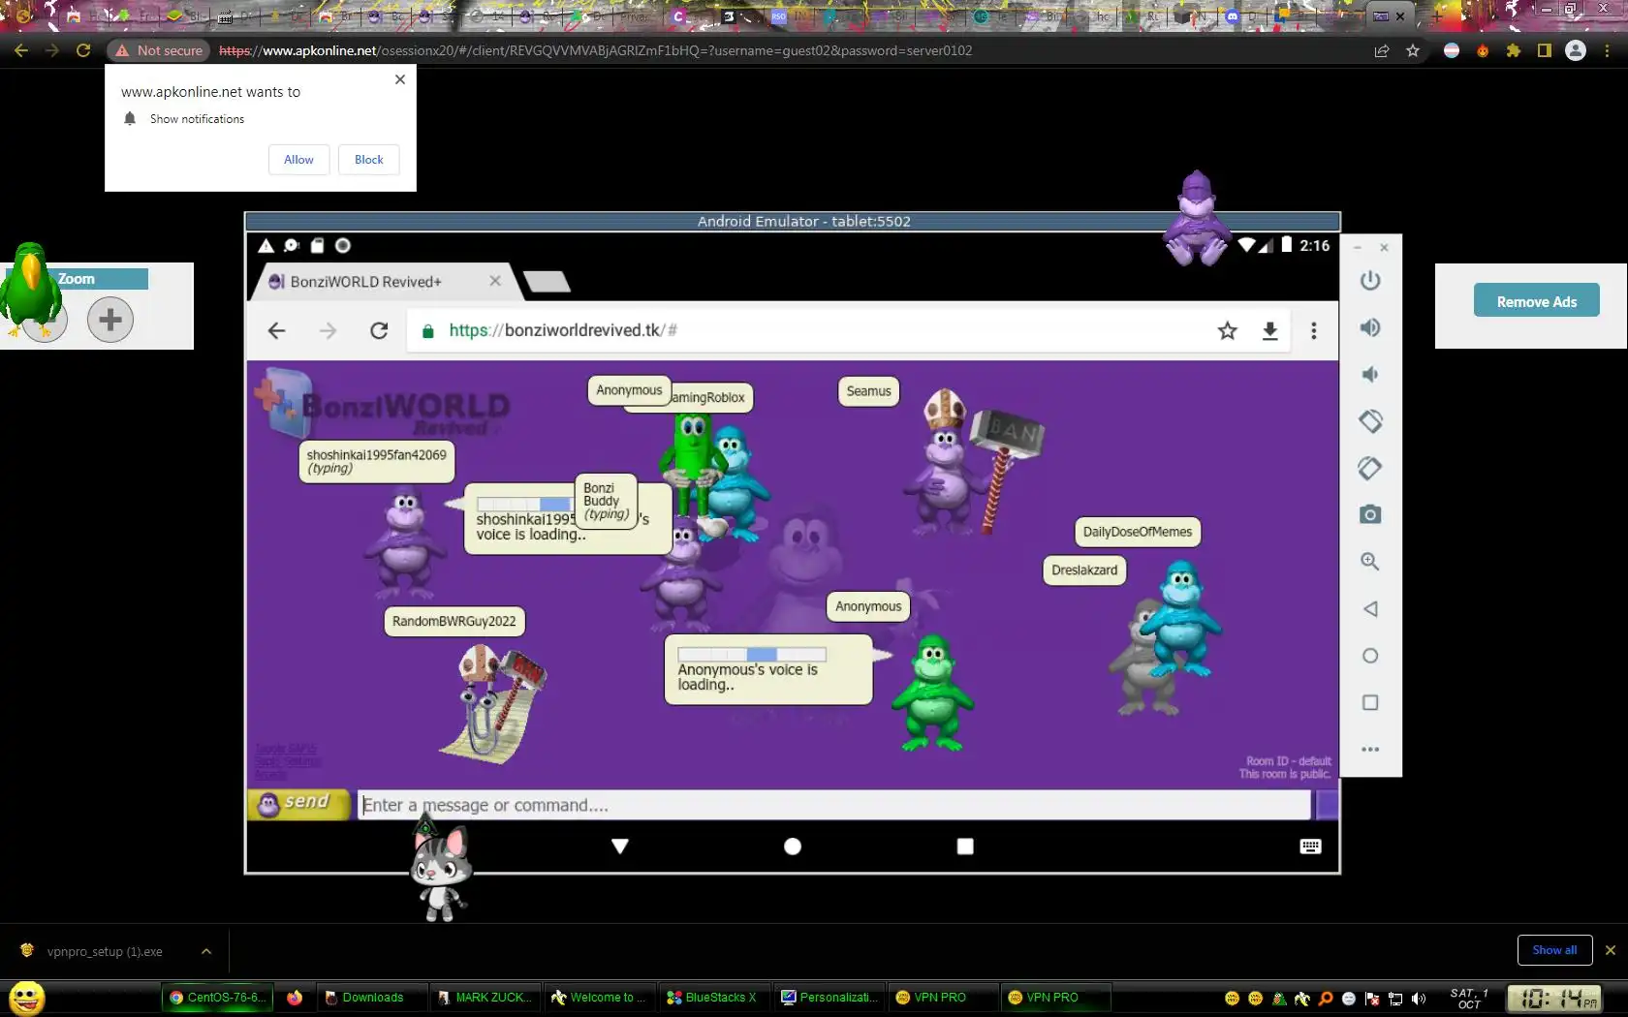The image size is (1628, 1017).
Task: Click the message or command input field
Action: tap(833, 805)
